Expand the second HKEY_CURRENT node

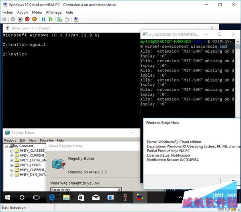click(x=12, y=170)
